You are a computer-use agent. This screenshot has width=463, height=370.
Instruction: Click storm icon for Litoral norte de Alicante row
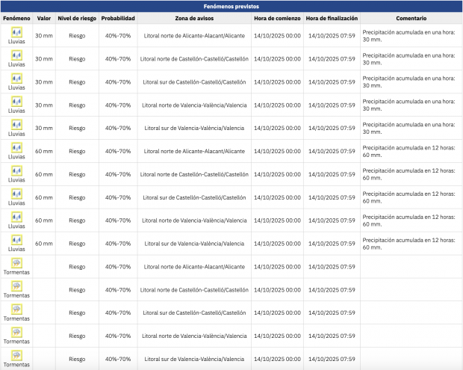16,263
